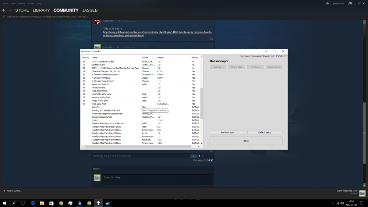
Task: Click the Default Setup button
Action: click(x=265, y=132)
